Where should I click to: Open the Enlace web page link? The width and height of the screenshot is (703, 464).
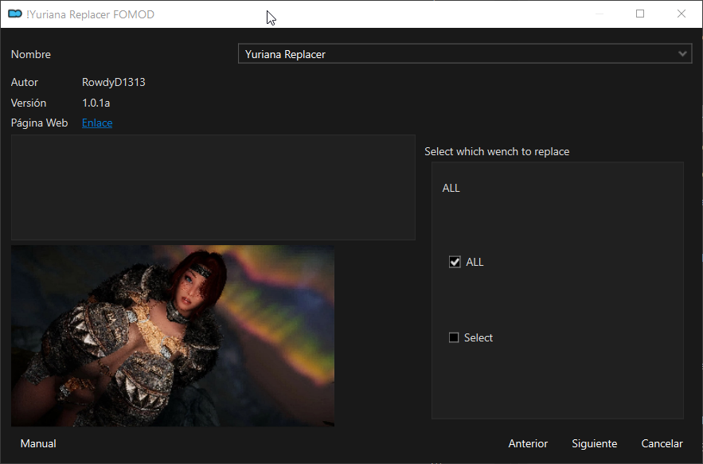(x=97, y=123)
